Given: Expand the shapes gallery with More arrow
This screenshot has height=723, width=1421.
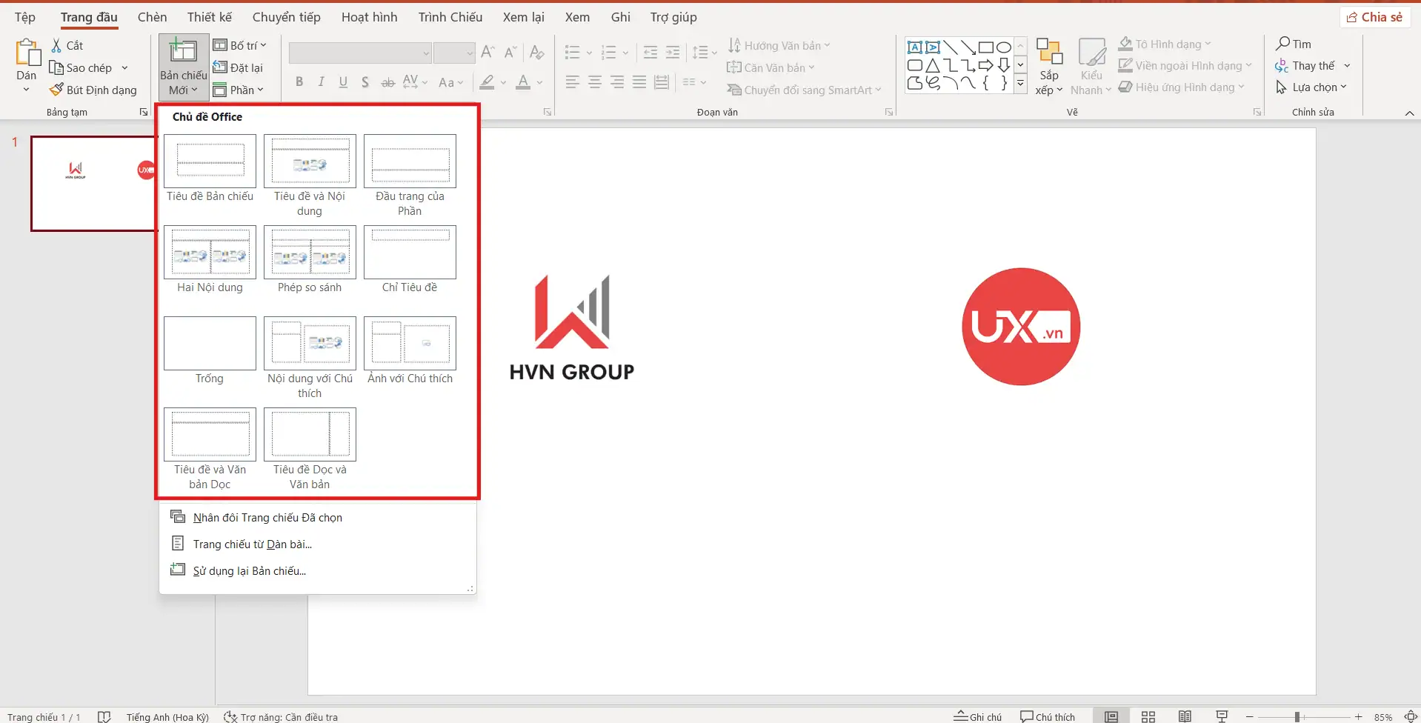Looking at the screenshot, I should pos(1021,84).
